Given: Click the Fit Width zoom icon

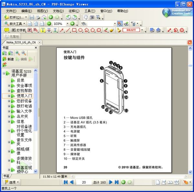Looking at the screenshot, I should tap(42, 24).
